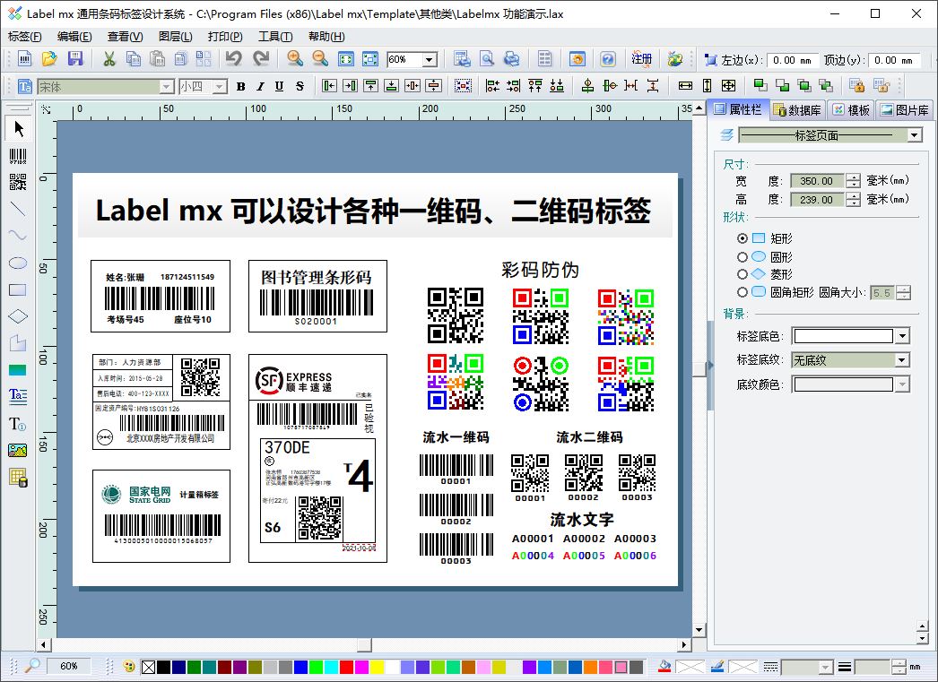The image size is (938, 682).
Task: Open help with the question mark icon
Action: (608, 58)
